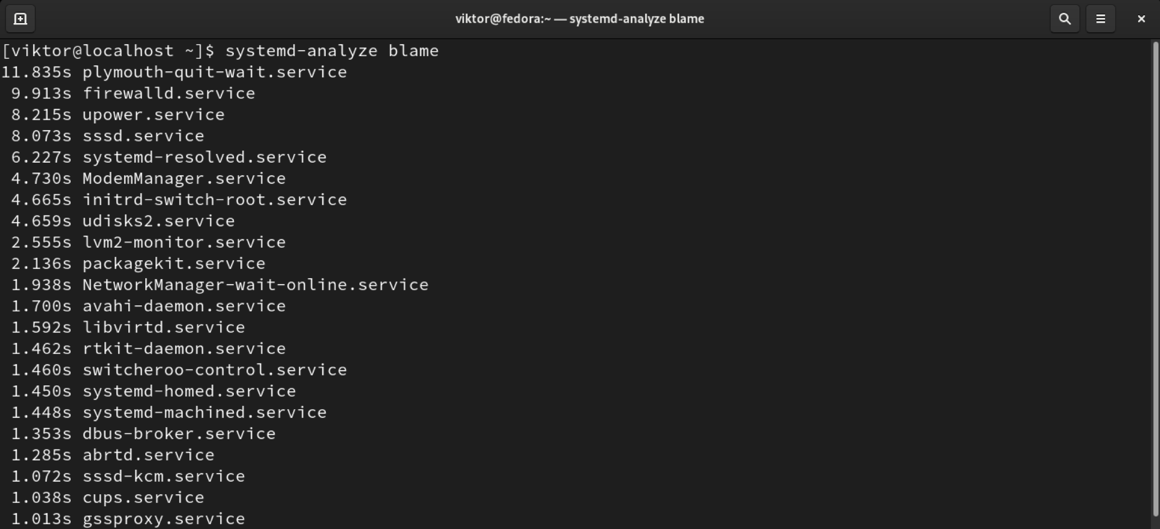Click on cups.service text

point(143,497)
